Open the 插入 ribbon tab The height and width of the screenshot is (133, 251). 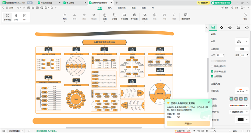pyautogui.click(x=109, y=7)
